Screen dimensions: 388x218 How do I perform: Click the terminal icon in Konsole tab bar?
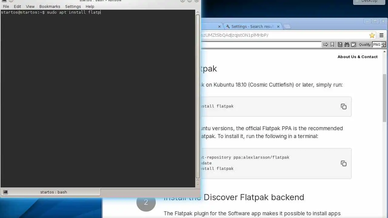[x=5, y=192]
